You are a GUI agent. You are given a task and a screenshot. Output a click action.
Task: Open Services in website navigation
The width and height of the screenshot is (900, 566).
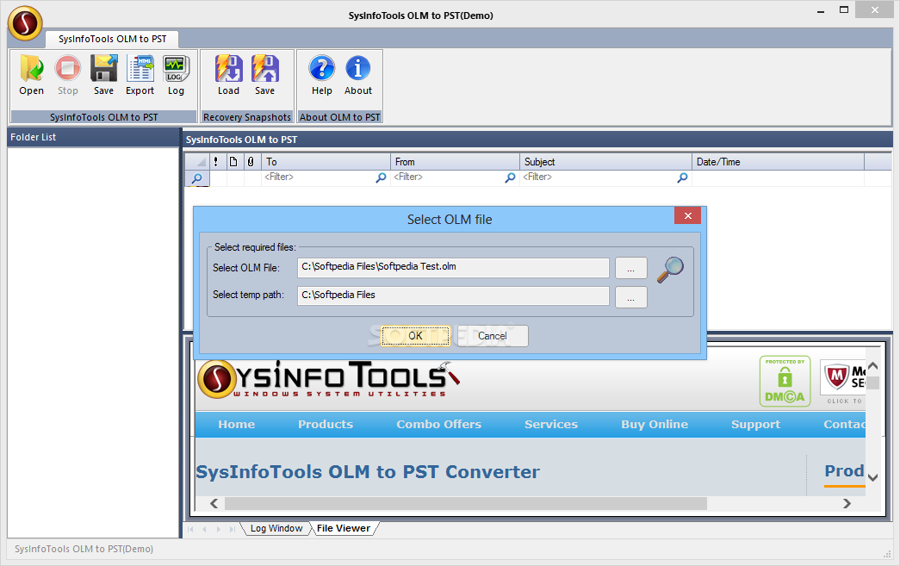pos(551,424)
